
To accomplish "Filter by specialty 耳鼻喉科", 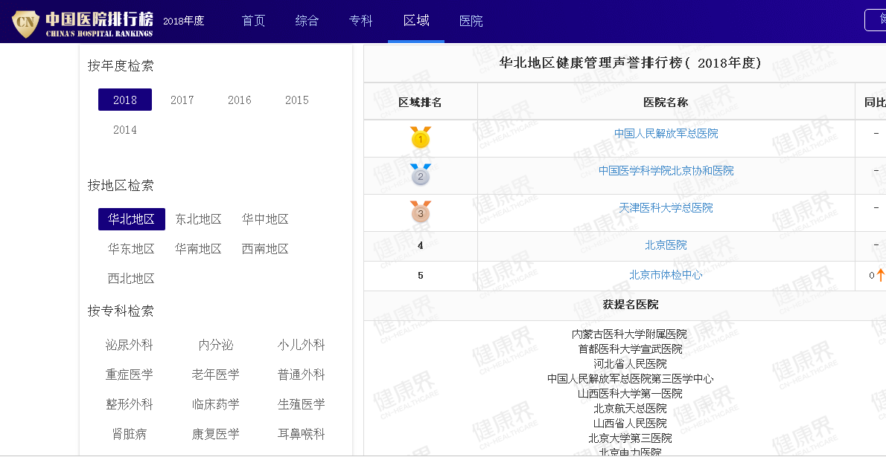I will coord(302,435).
